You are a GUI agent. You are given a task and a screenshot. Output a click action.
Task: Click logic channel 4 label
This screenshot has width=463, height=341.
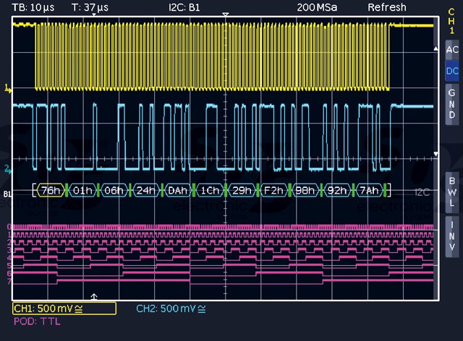(9, 258)
